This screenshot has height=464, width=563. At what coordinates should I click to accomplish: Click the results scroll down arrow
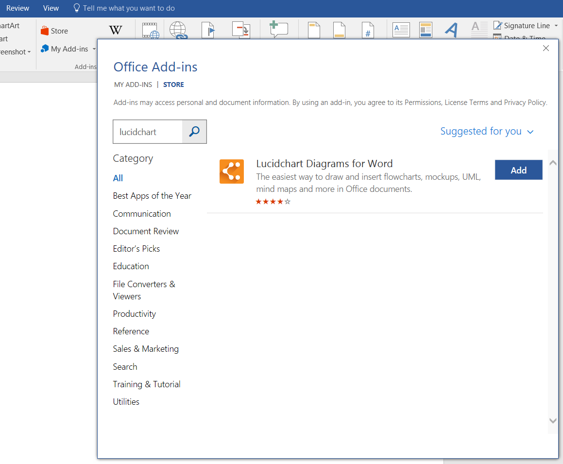point(553,421)
